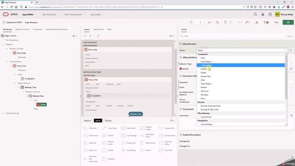Viewport: 295px width, 166px height.
Task: Open the Team Development menu
Action: [75, 14]
